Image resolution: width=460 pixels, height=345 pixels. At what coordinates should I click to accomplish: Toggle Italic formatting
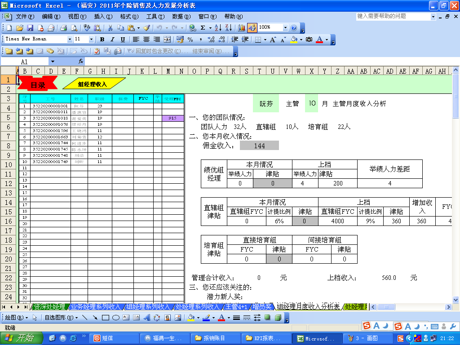coord(112,40)
